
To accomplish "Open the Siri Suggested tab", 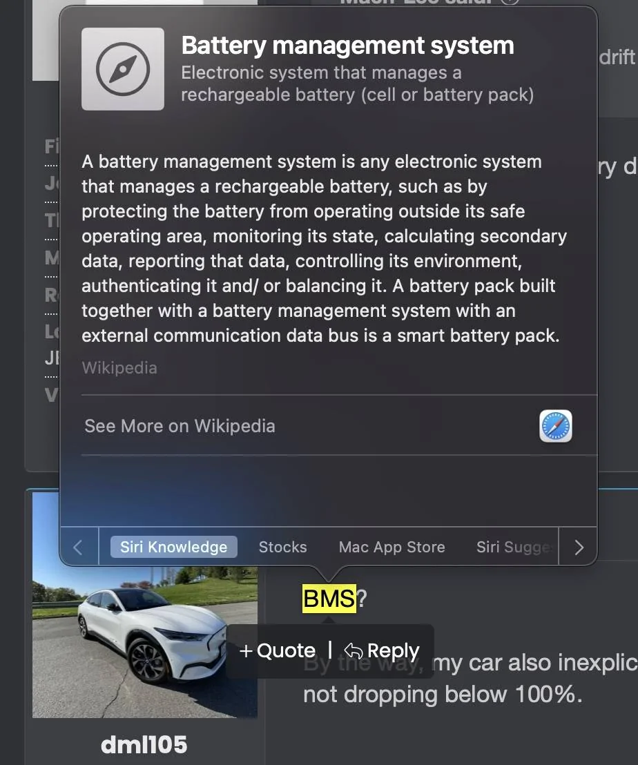I will (516, 547).
